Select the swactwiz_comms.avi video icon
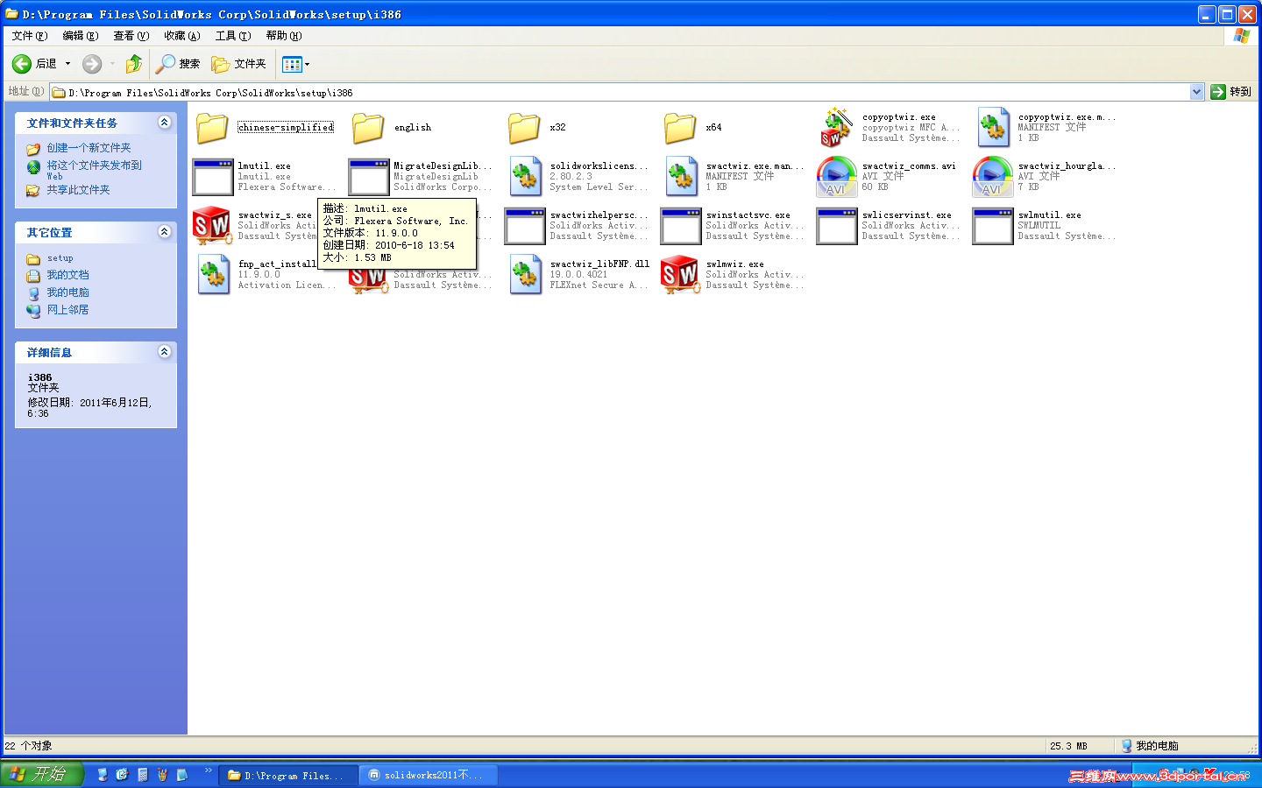 836,177
